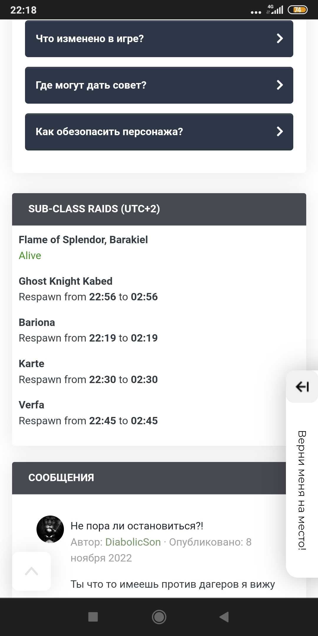This screenshot has width=318, height=636.
Task: Tap the 4G signal strength icon
Action: point(274,10)
